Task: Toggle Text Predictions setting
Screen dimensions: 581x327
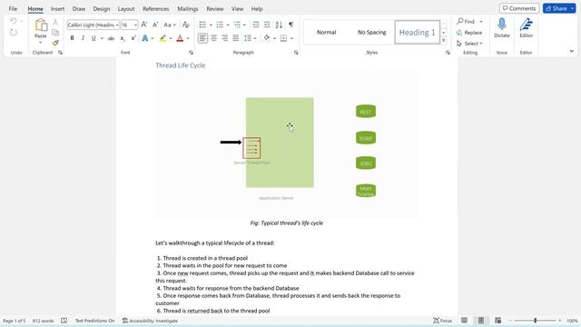Action: coord(94,321)
